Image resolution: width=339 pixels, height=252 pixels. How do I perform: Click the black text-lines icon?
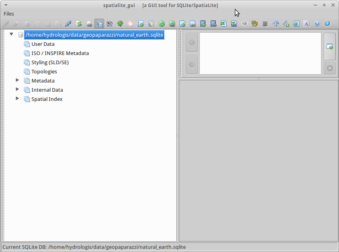(x=265, y=24)
